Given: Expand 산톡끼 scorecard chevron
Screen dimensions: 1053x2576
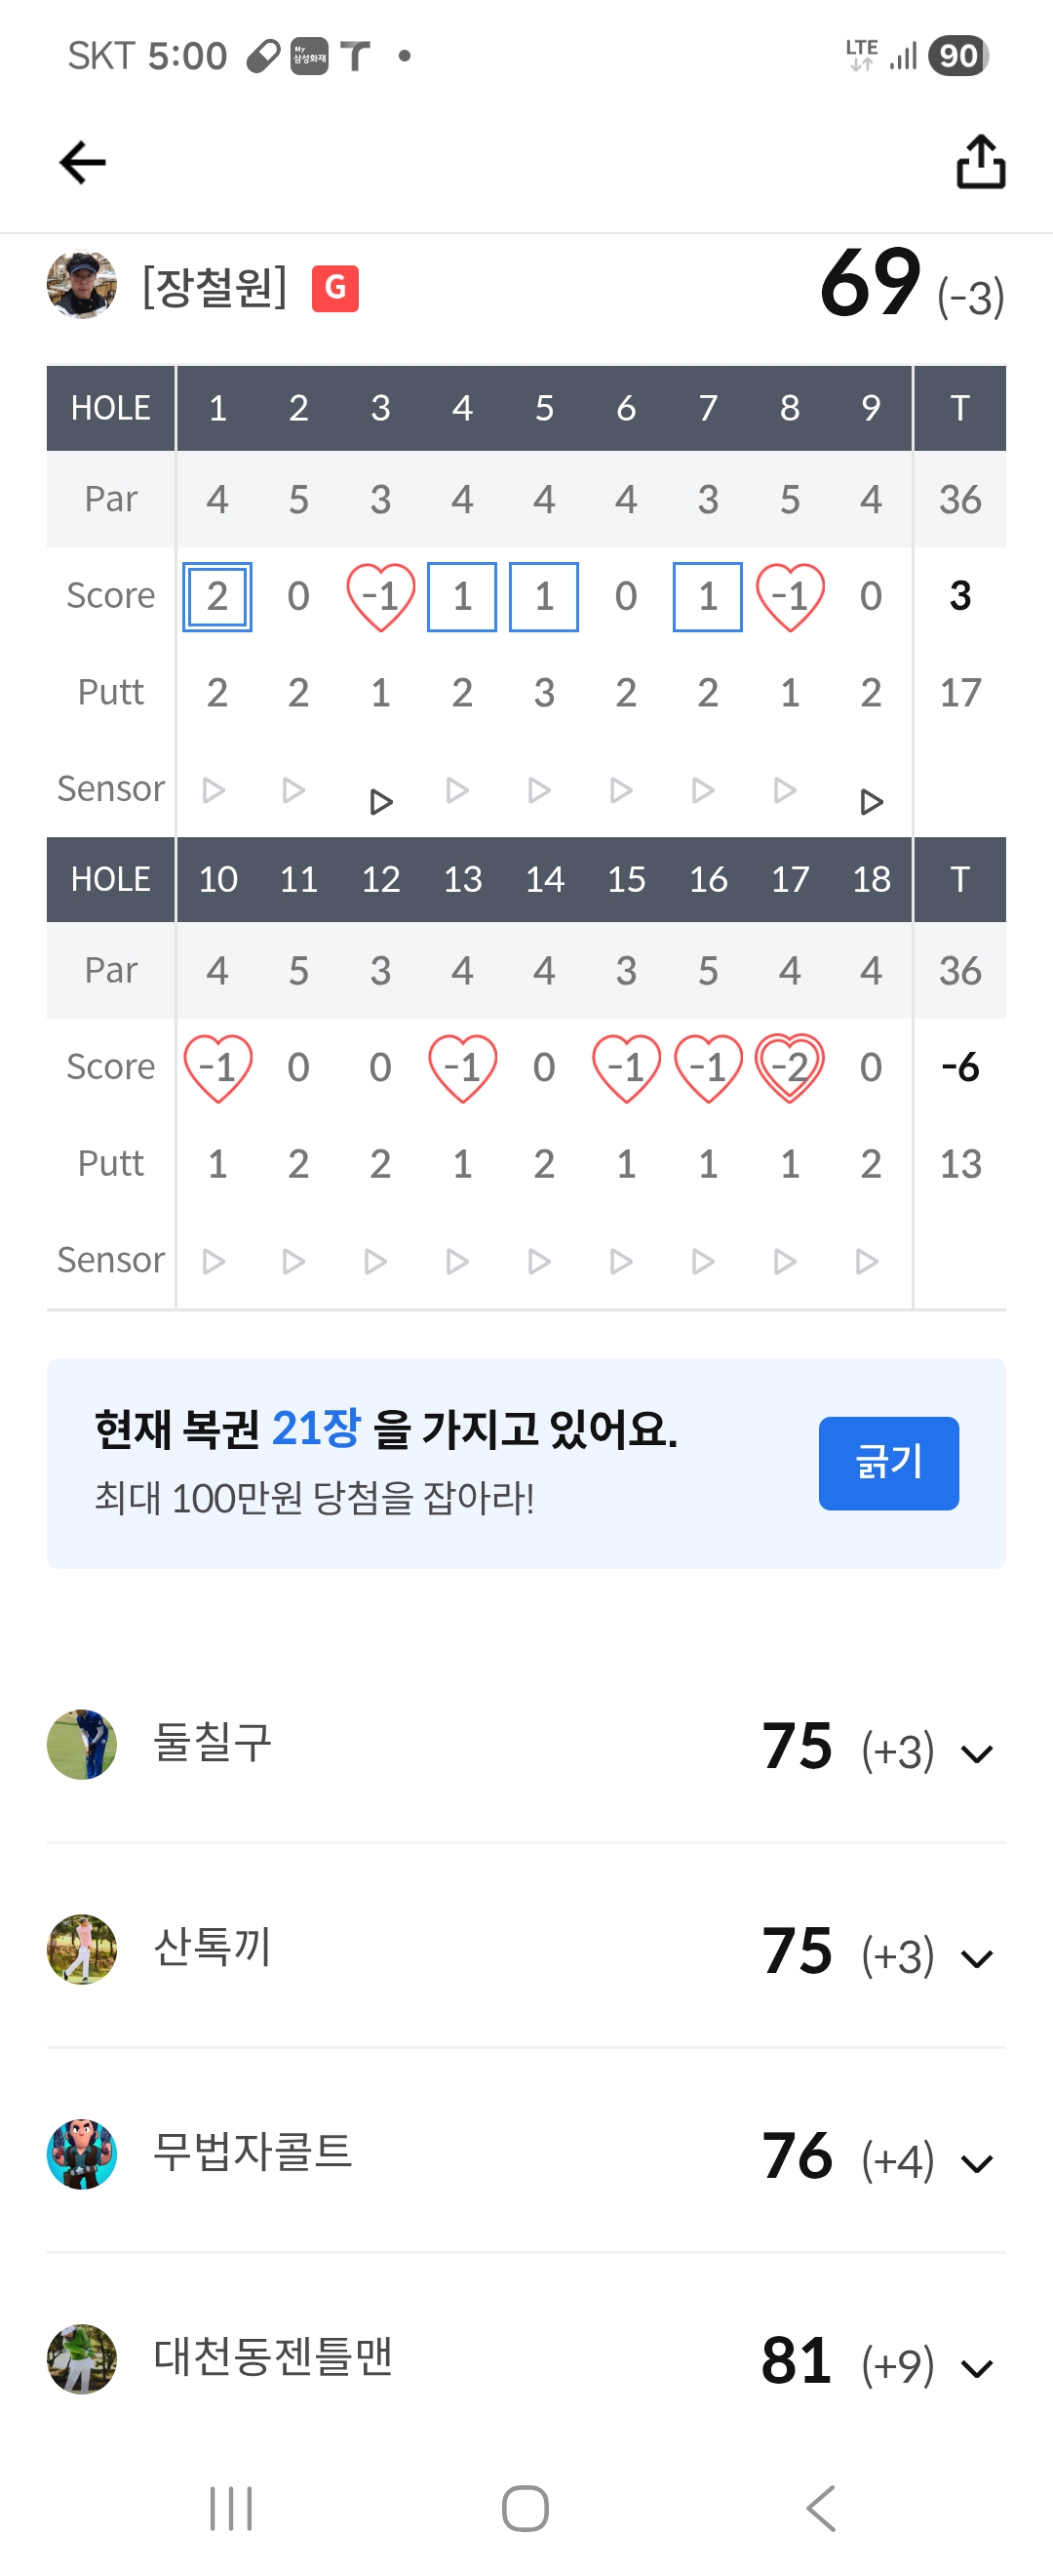Looking at the screenshot, I should click(976, 1958).
